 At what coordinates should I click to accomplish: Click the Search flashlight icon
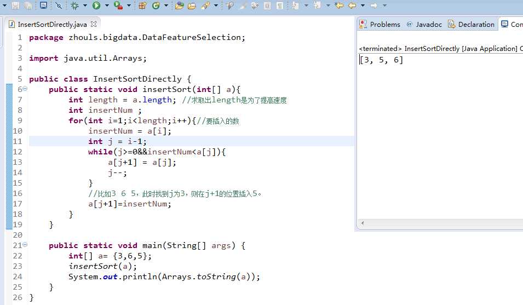205,5
